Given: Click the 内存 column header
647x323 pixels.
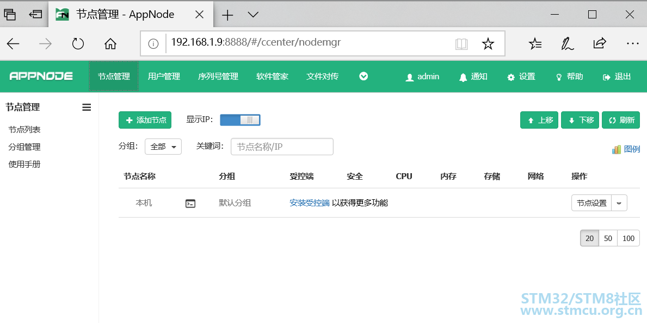Looking at the screenshot, I should [x=448, y=176].
